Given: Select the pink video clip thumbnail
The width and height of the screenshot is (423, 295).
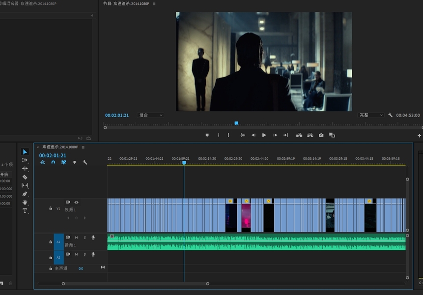Looking at the screenshot, I should (246, 215).
